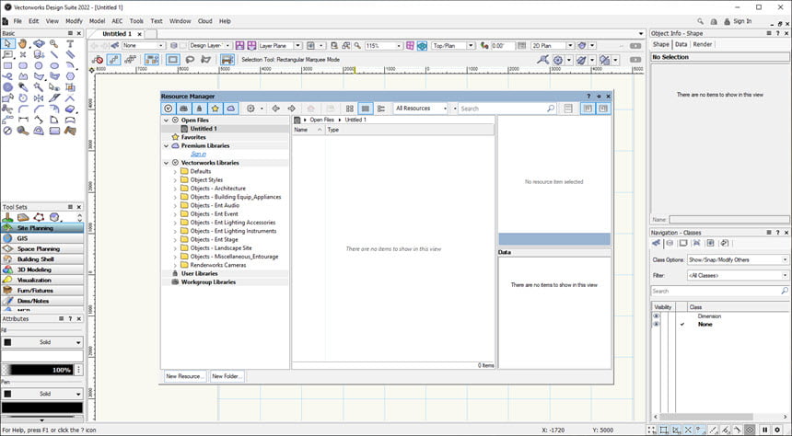The width and height of the screenshot is (792, 436).
Task: Toggle Rectangular Marquee mode in tool bar
Action: pyautogui.click(x=173, y=60)
